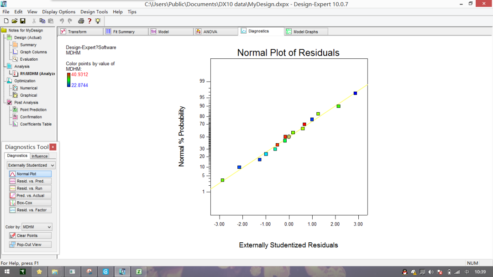Image resolution: width=493 pixels, height=277 pixels.
Task: Switch to the Model tab
Action: (171, 32)
